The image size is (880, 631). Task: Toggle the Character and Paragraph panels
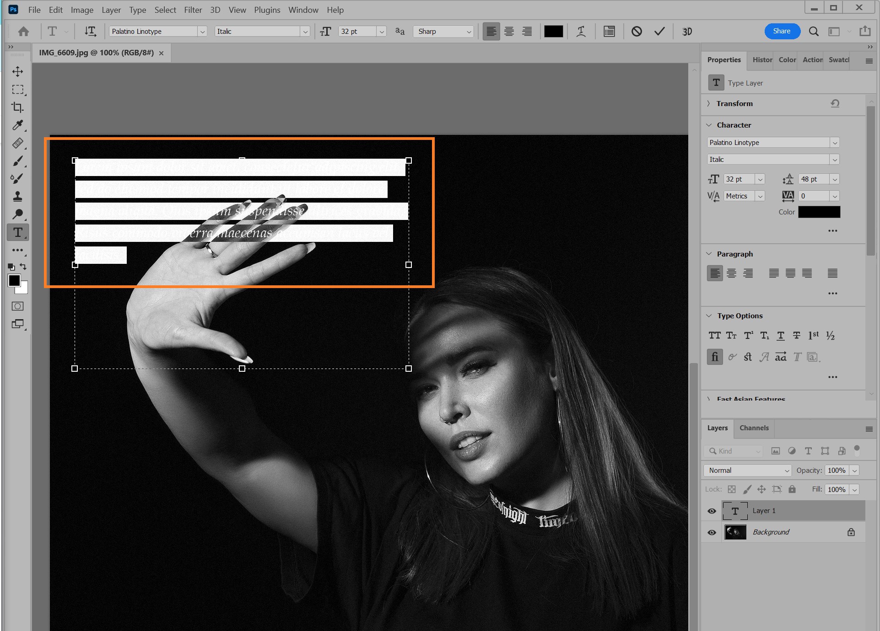[x=609, y=31]
